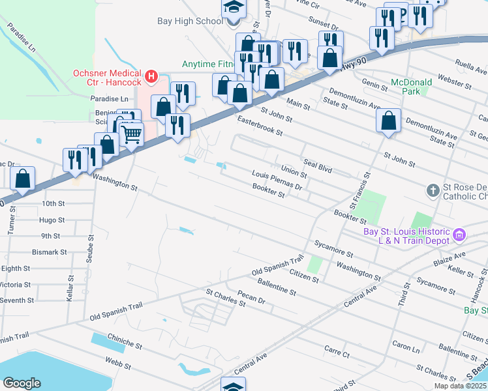The width and height of the screenshot is (488, 391).
Task: Select the shopping cart grocery marker
Action: point(132,136)
